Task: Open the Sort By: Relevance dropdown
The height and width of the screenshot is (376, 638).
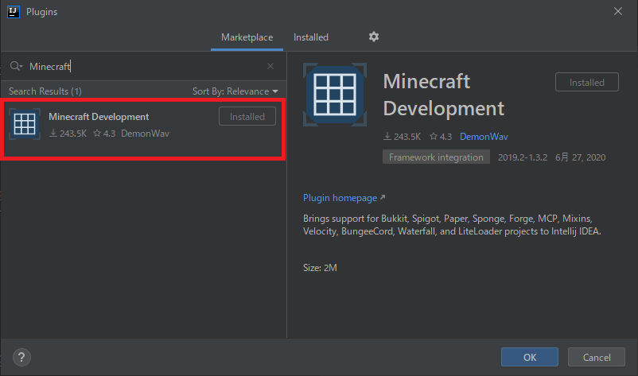Action: [235, 91]
